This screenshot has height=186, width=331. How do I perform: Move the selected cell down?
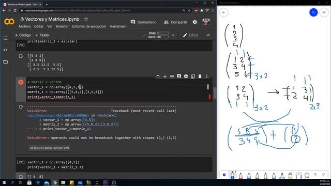click(165, 76)
